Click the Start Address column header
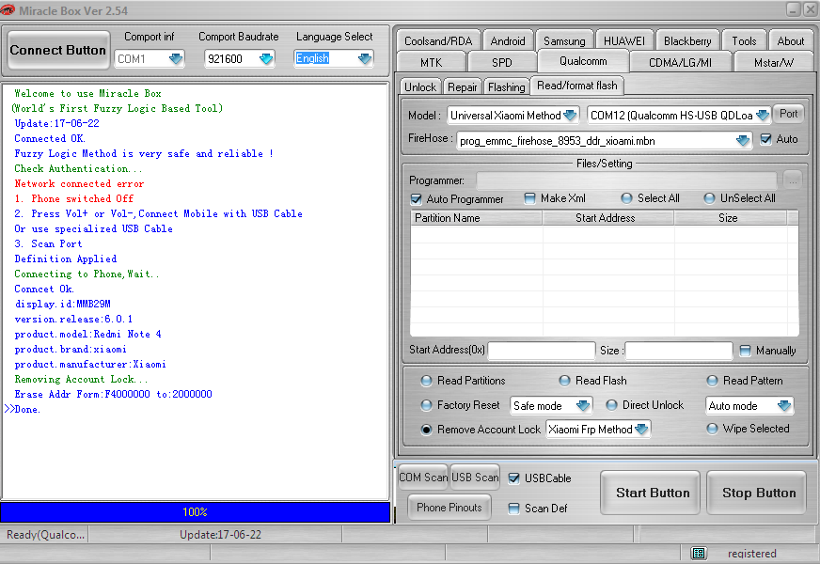The width and height of the screenshot is (820, 564). [608, 218]
